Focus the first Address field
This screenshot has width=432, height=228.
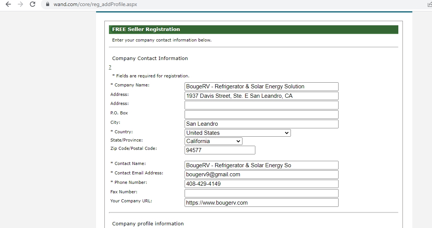tap(261, 96)
